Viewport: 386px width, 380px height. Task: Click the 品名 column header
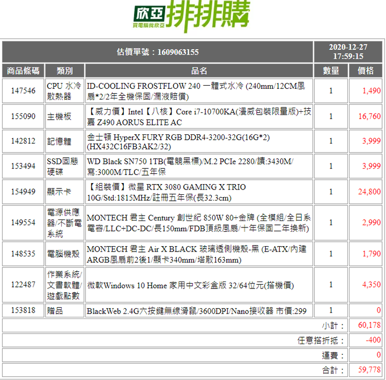(199, 71)
